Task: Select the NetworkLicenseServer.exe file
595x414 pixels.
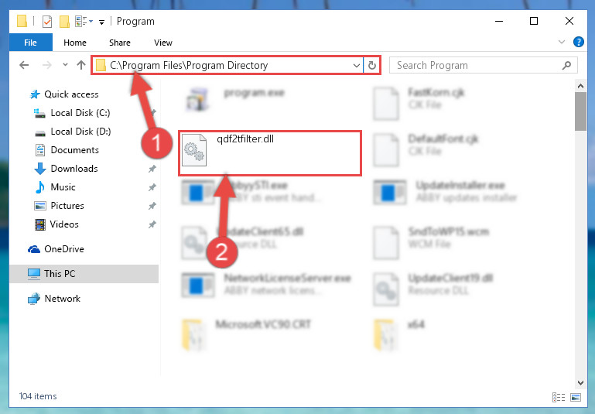Action: [x=267, y=285]
